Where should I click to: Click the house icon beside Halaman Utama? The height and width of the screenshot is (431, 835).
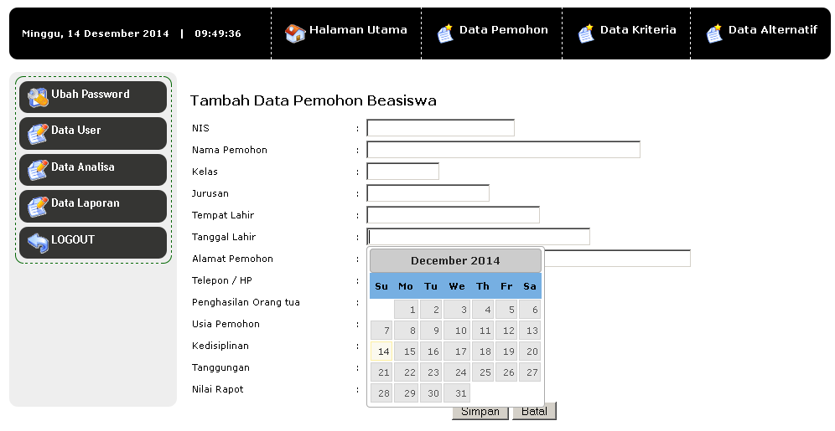point(295,33)
